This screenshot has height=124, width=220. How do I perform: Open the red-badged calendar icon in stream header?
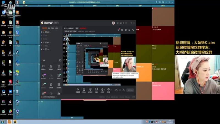[x=119, y=30]
